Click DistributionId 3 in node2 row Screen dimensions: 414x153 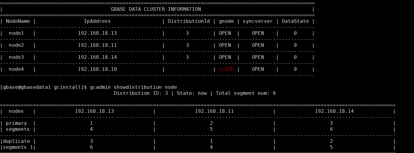187,45
